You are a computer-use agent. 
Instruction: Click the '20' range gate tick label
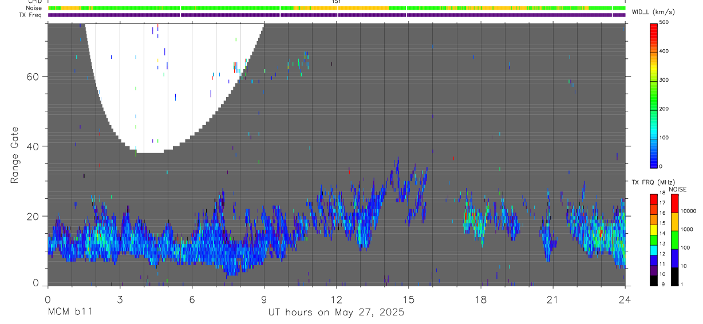point(33,216)
